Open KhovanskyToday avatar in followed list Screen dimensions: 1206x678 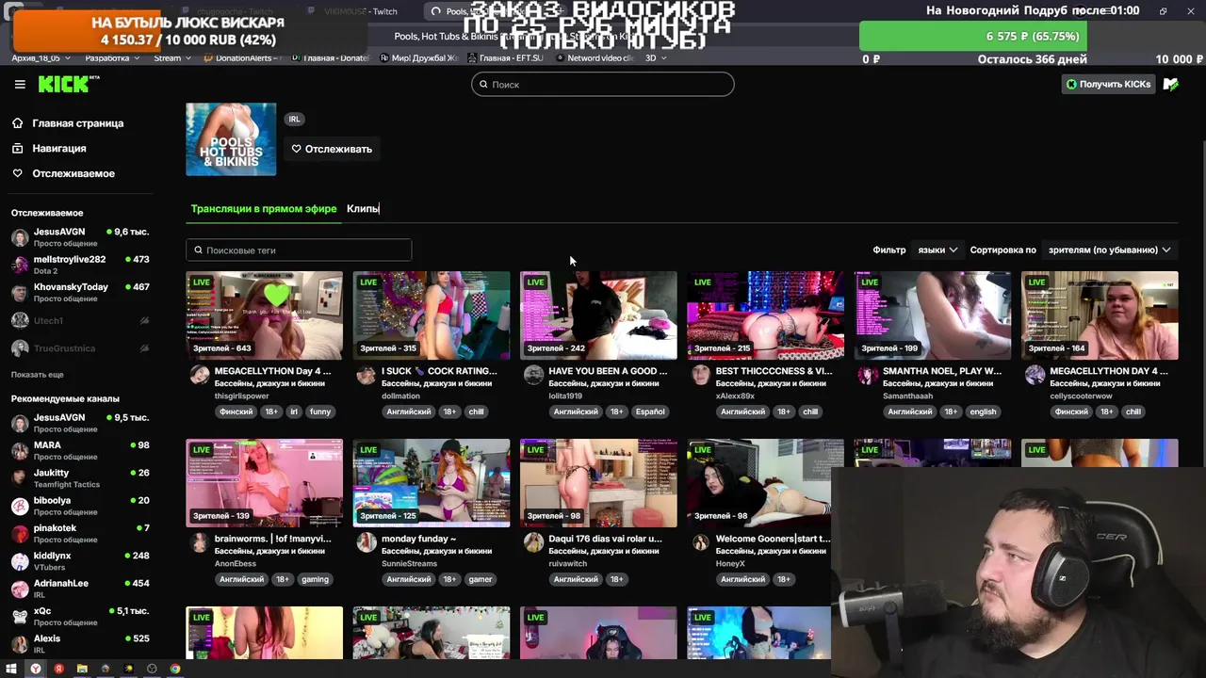pyautogui.click(x=20, y=292)
